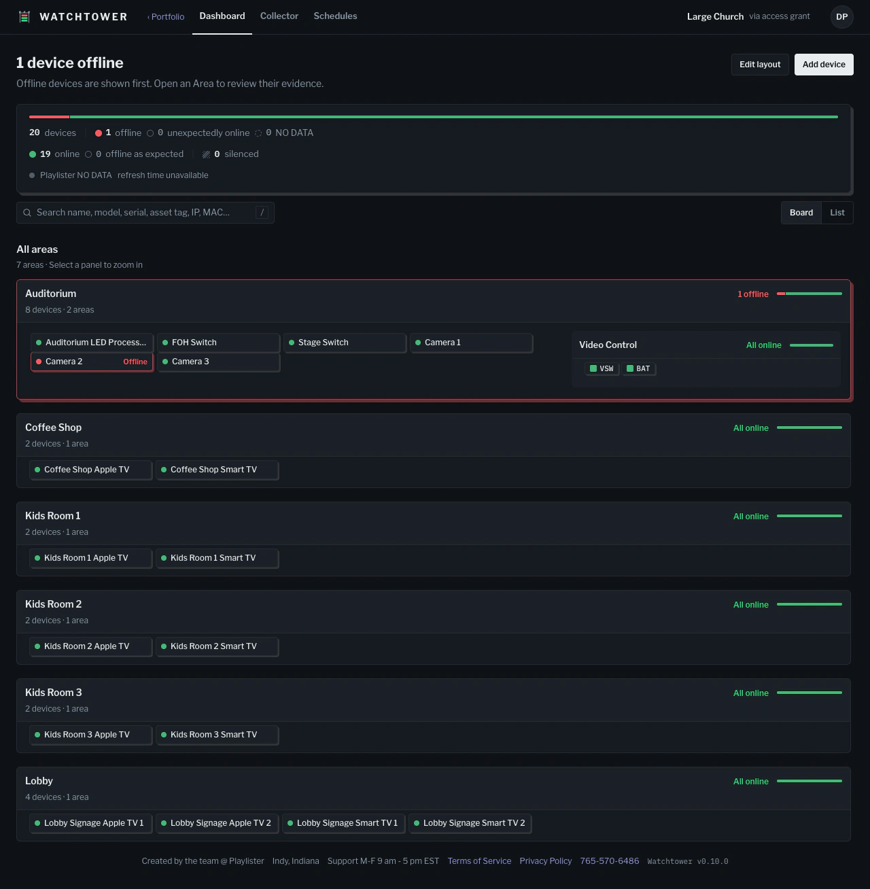Screen dimensions: 870x889
Task: Click the Lobby health progress bar
Action: pyautogui.click(x=810, y=781)
